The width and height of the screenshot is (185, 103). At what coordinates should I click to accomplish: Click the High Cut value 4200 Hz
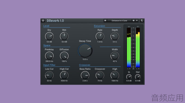[64, 81]
